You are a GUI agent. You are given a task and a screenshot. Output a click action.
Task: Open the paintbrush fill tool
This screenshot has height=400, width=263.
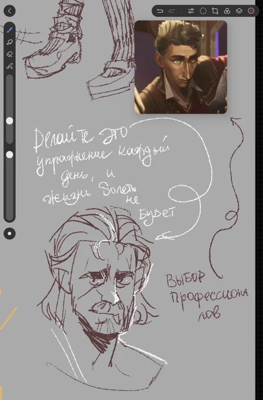click(9, 66)
